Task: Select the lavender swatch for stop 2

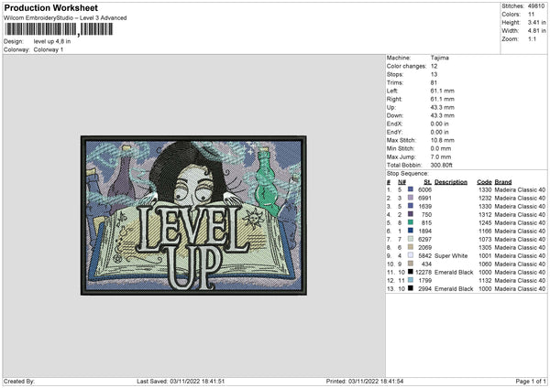Action: [411, 198]
